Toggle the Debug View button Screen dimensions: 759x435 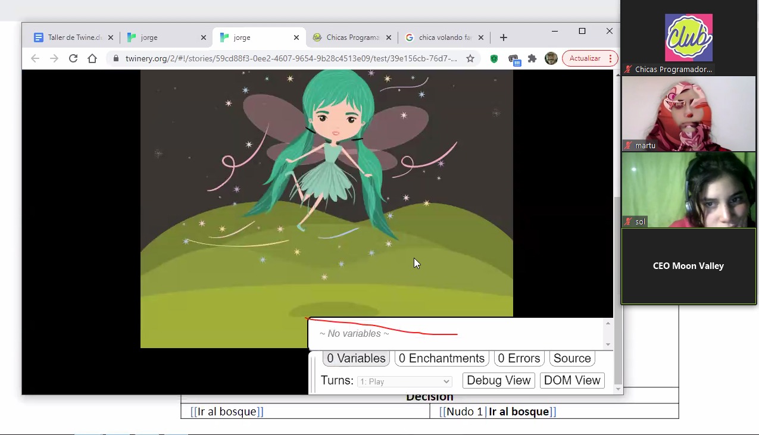(x=498, y=380)
